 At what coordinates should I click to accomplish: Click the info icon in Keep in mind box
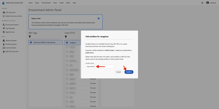point(99,18)
